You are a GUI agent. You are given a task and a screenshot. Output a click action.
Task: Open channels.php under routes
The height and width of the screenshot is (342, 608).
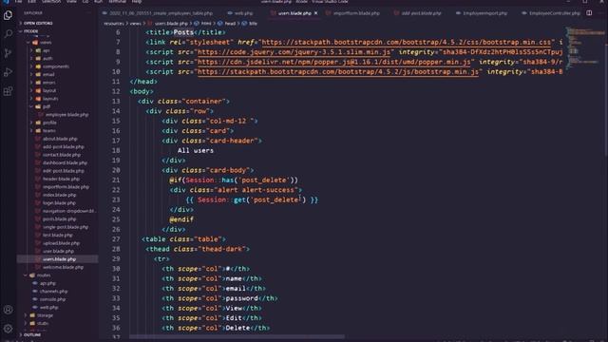53,292
